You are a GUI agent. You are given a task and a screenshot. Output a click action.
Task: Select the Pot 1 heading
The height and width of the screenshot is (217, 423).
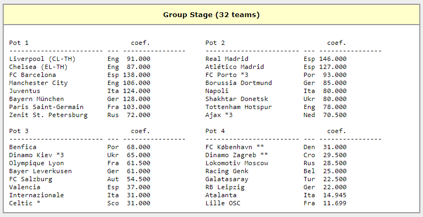click(x=19, y=43)
